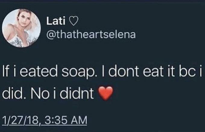The image size is (205, 132).
Task: Open the @thatheartselena handle
Action: (91, 35)
